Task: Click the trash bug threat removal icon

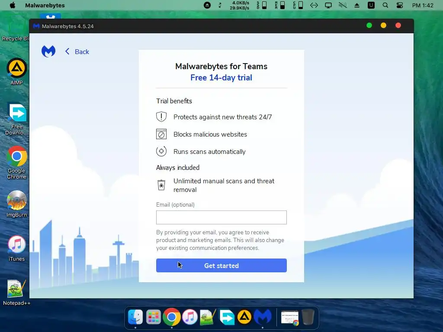Action: (x=161, y=185)
